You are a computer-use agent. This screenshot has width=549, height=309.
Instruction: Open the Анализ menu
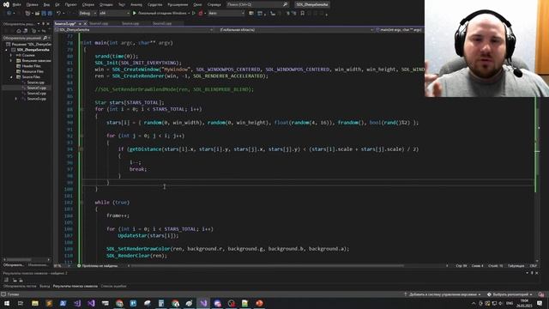point(136,5)
